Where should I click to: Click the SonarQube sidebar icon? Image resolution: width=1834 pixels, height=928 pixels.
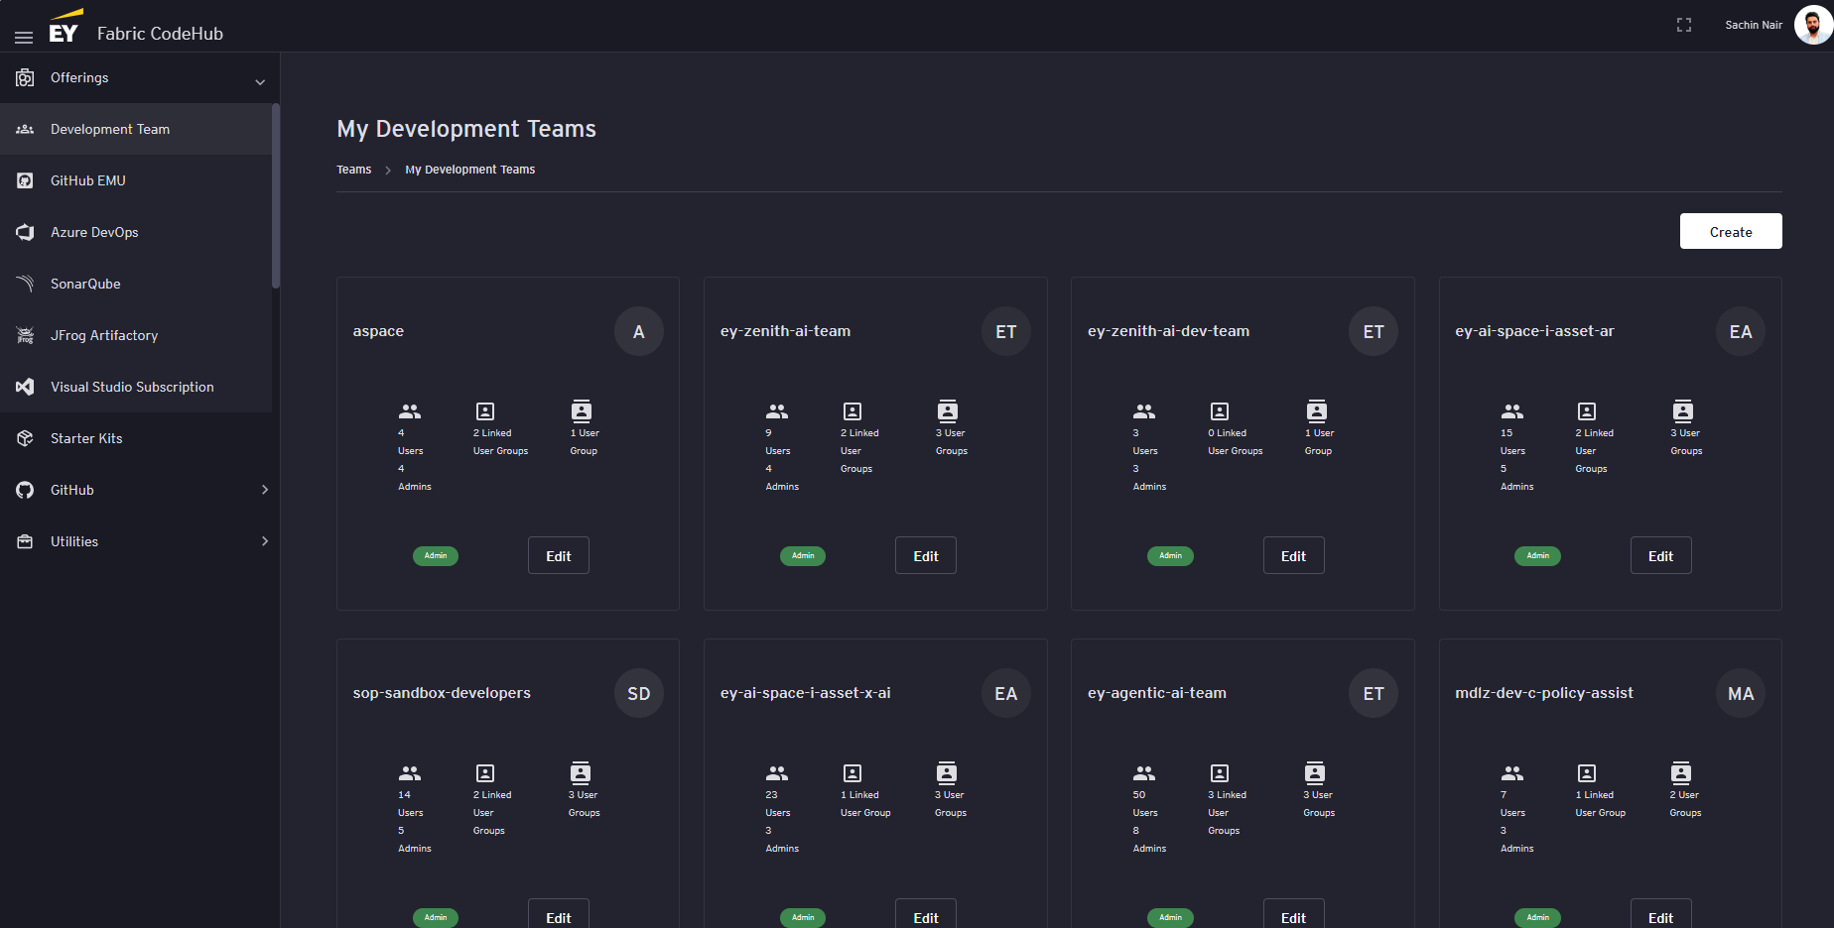[x=25, y=284]
